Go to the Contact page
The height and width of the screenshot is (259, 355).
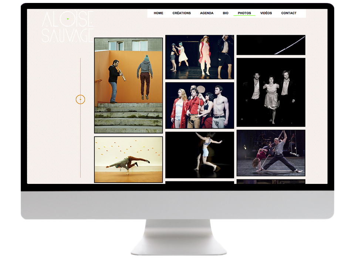[x=289, y=13]
